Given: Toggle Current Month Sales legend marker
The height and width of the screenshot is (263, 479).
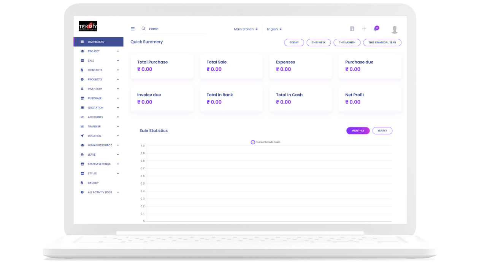Looking at the screenshot, I should [x=253, y=142].
